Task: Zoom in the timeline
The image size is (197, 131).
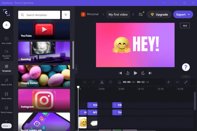Action: (169, 82)
